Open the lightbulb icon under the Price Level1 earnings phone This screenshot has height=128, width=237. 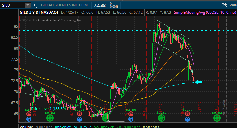click(x=29, y=119)
